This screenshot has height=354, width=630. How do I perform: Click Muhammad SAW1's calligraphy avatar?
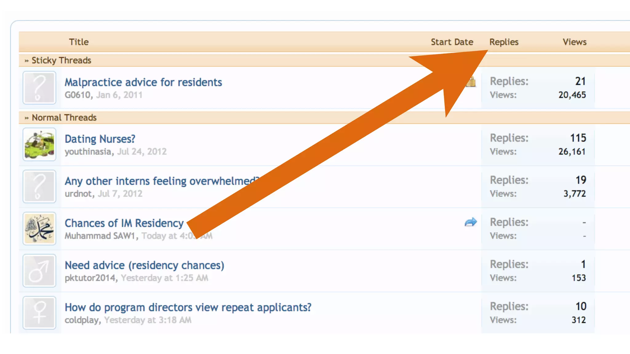point(39,229)
